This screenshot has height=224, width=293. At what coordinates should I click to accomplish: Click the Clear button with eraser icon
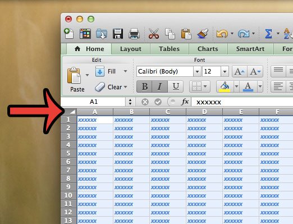pyautogui.click(x=108, y=87)
